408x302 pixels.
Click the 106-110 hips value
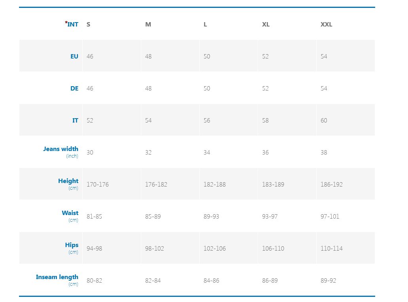(273, 249)
